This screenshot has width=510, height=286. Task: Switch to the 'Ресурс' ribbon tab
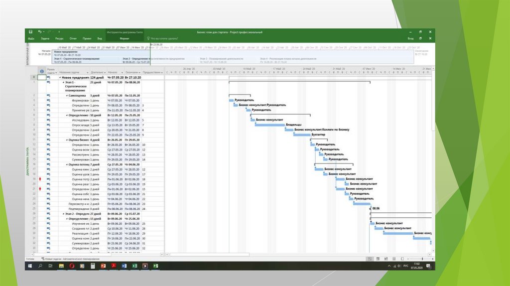(59, 38)
